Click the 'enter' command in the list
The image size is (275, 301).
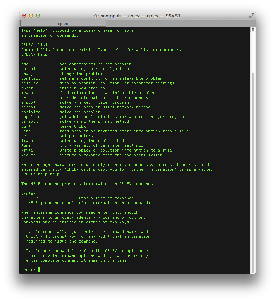point(27,88)
